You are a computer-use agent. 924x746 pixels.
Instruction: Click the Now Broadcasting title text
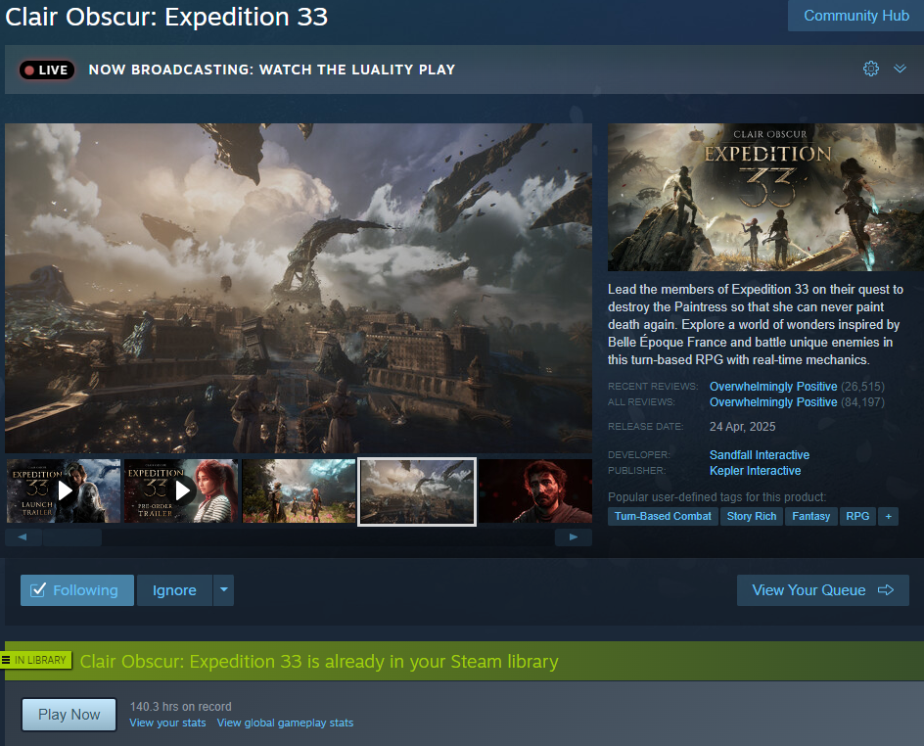pyautogui.click(x=272, y=70)
